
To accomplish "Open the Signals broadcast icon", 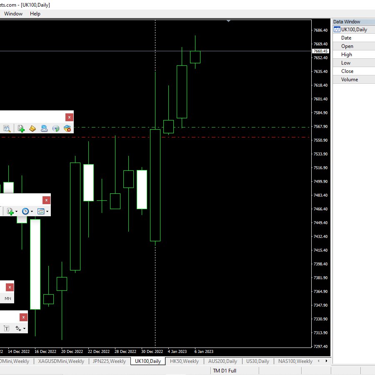I will coord(55,129).
